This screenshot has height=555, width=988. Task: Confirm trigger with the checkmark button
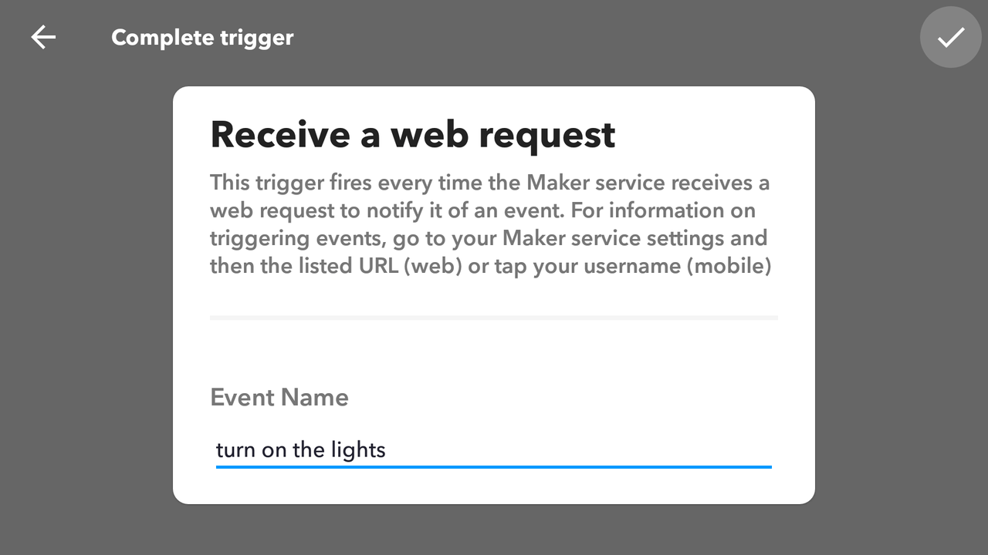coord(950,37)
